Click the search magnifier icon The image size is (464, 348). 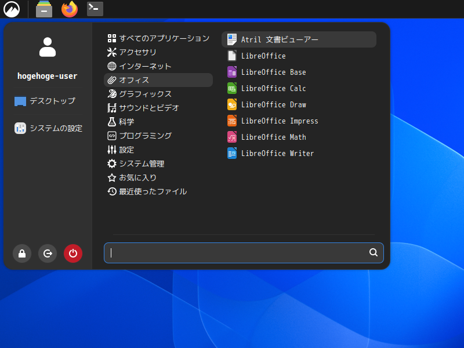point(374,252)
